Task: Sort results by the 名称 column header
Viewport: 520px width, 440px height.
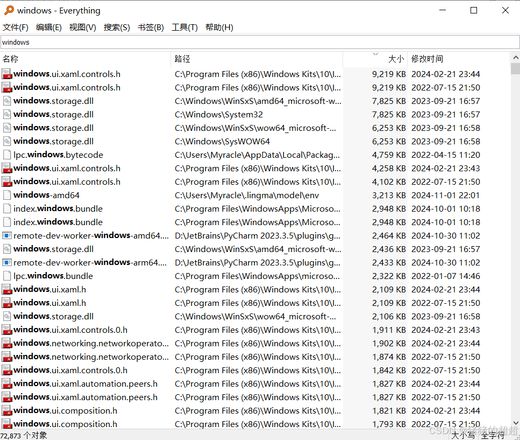Action: pyautogui.click(x=85, y=59)
